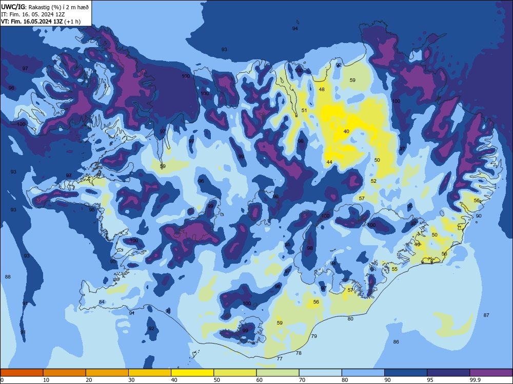Click the humidity value 44 on the map

(329, 162)
